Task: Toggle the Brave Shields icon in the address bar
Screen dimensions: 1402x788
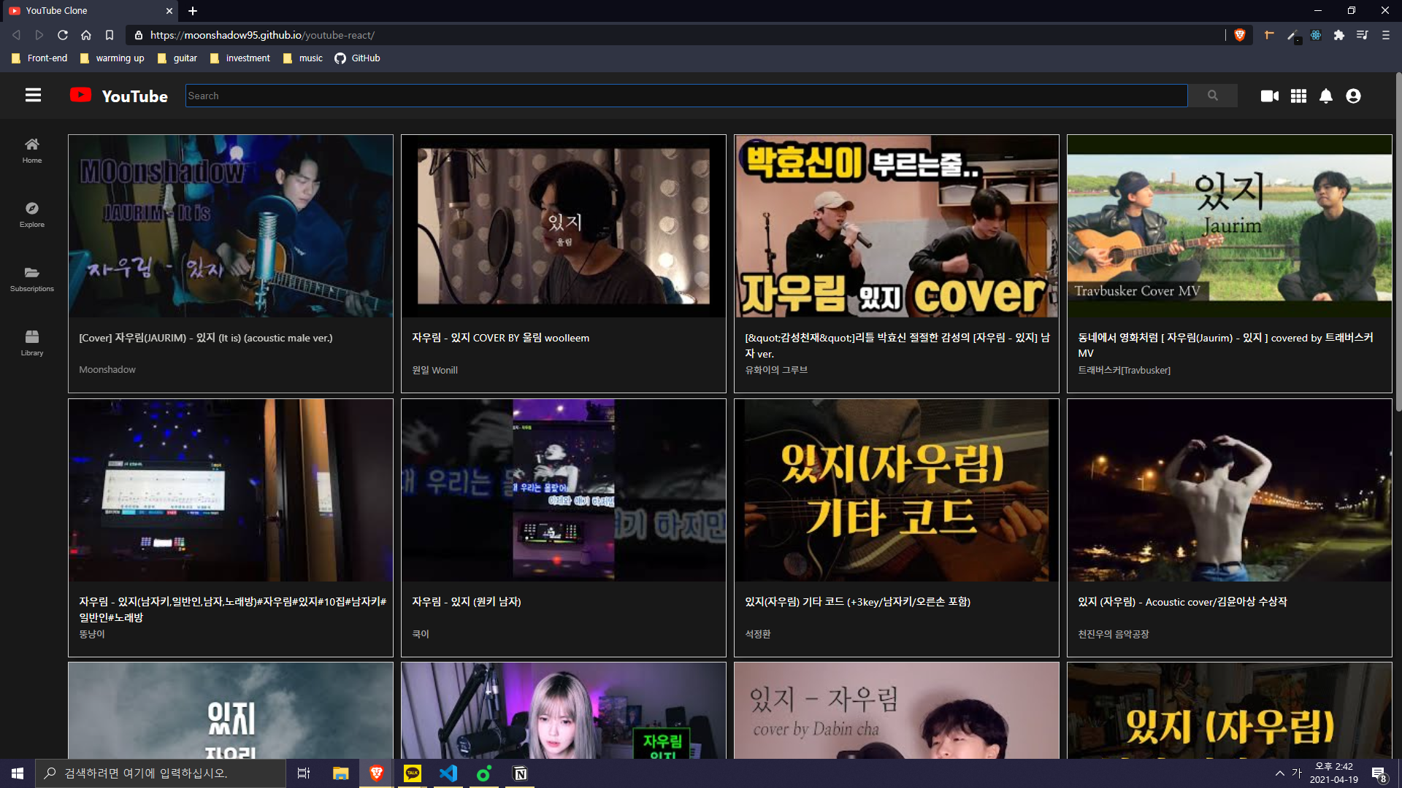Action: coord(1239,35)
